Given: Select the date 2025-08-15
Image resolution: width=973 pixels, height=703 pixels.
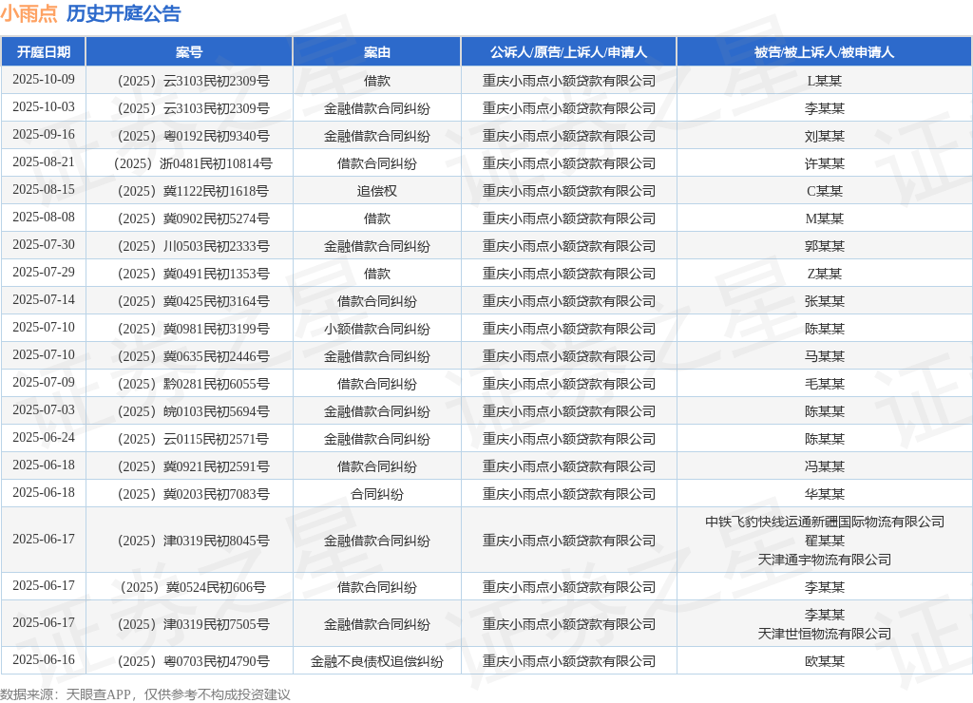Looking at the screenshot, I should [44, 189].
